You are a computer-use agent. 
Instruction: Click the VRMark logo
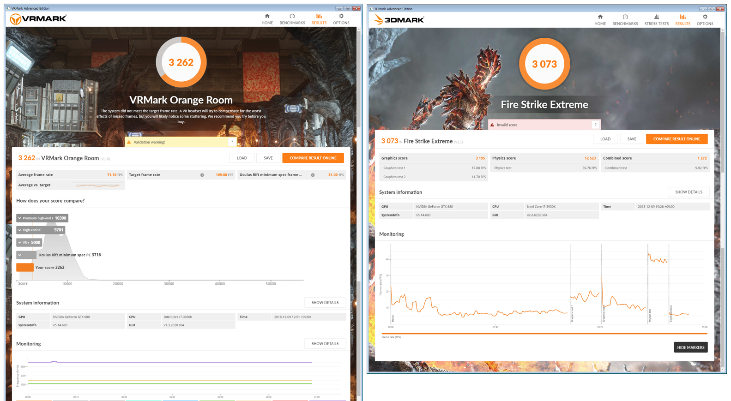tap(38, 19)
